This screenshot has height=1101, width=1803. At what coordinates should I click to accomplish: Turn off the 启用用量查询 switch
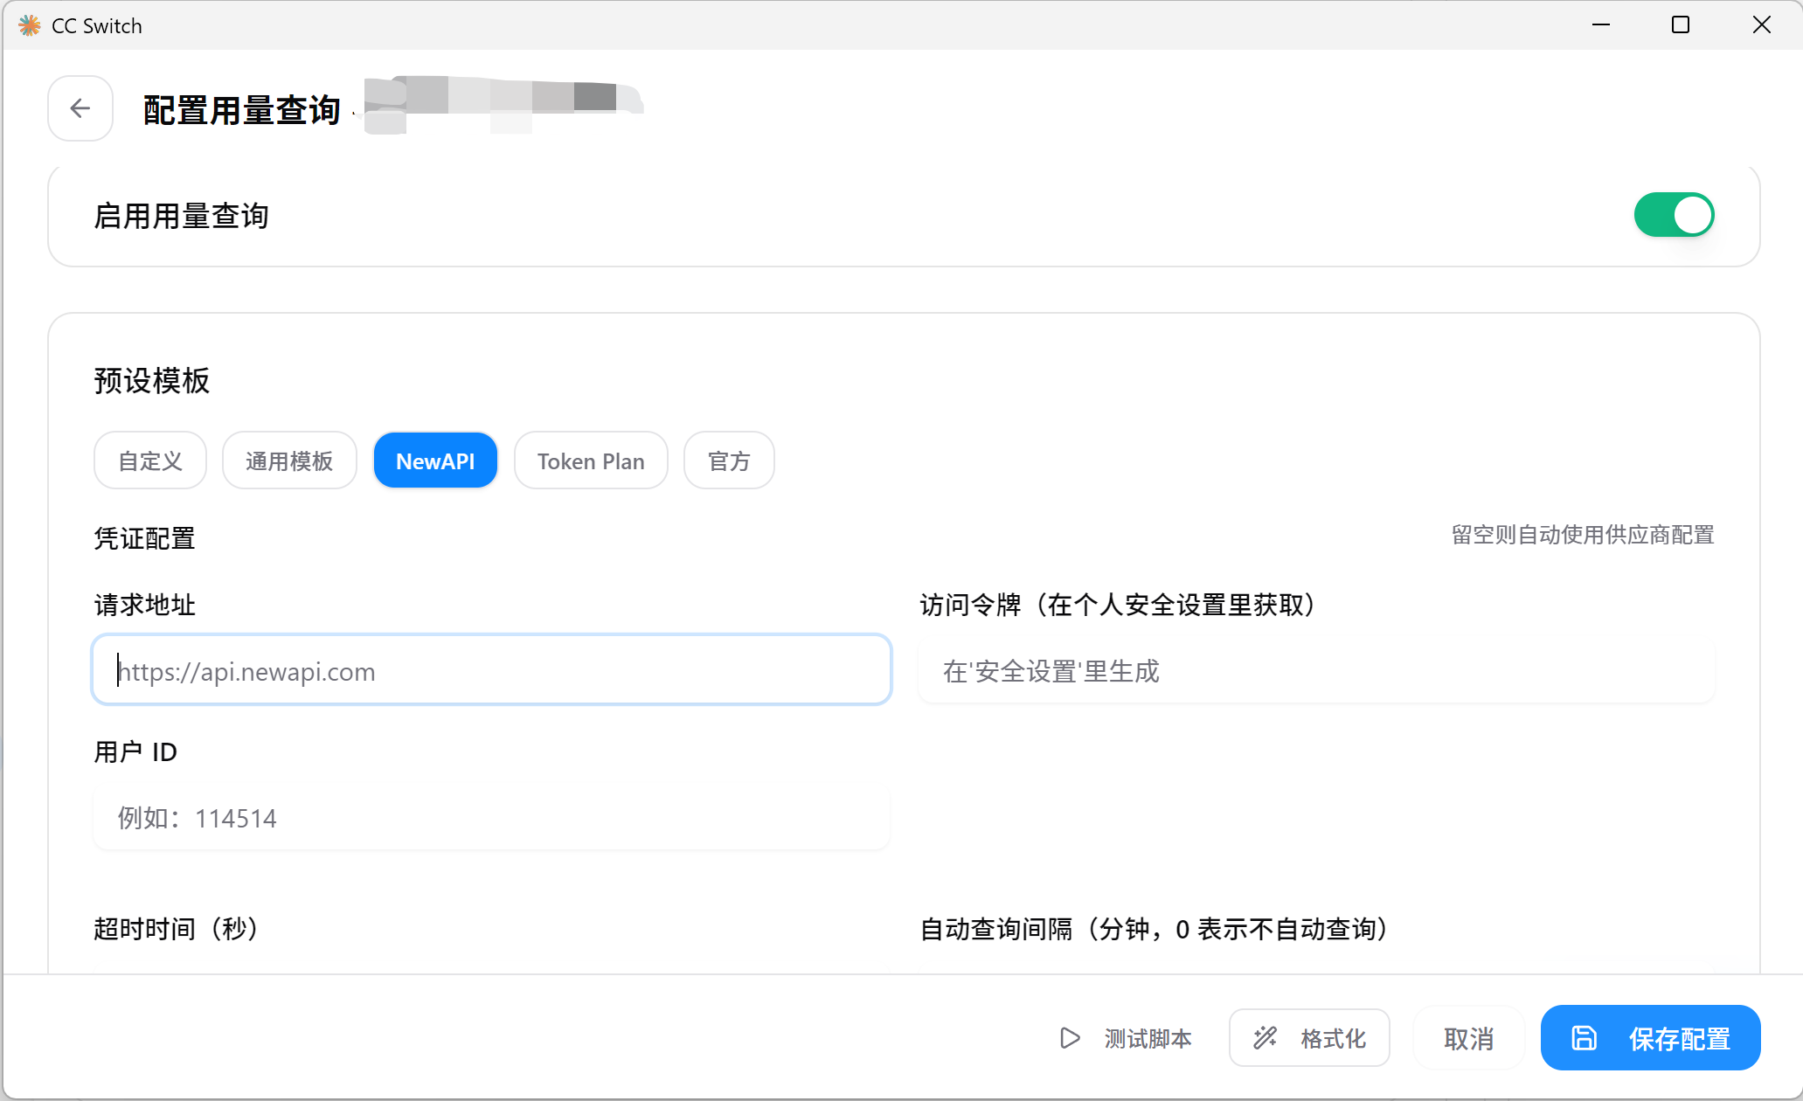click(x=1674, y=215)
